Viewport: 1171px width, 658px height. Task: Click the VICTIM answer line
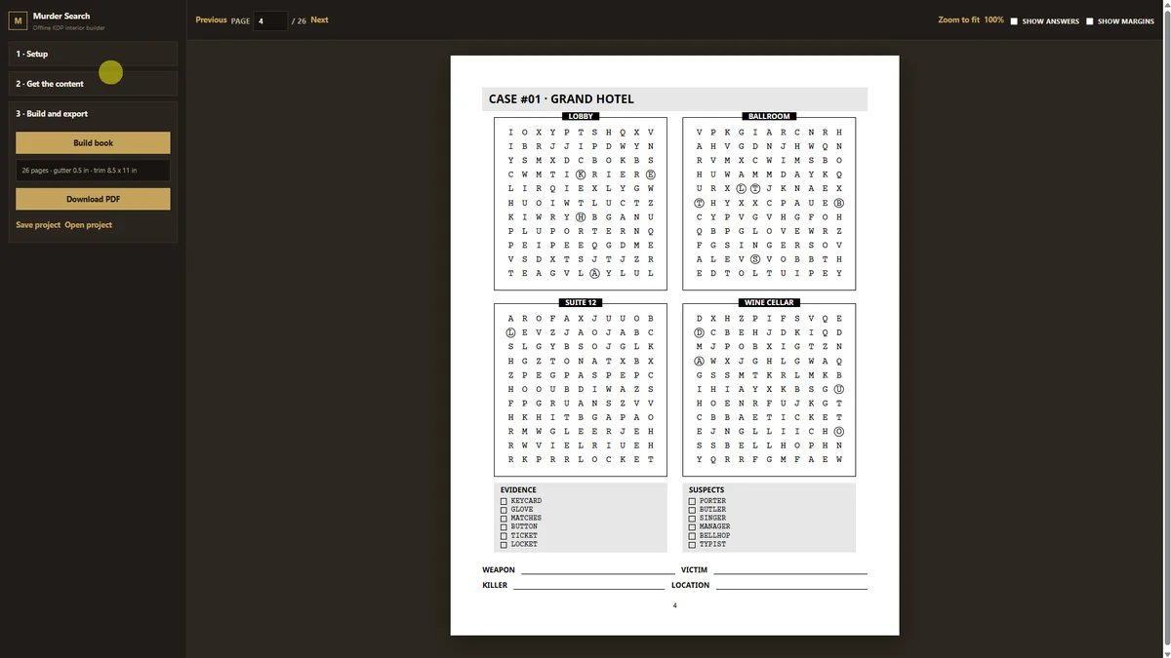[789, 571]
